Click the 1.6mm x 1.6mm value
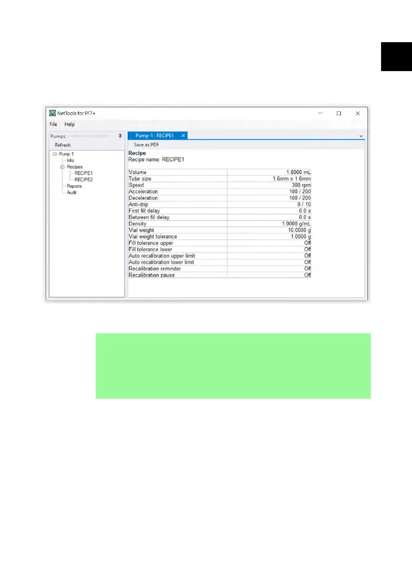The image size is (412, 584). point(292,179)
